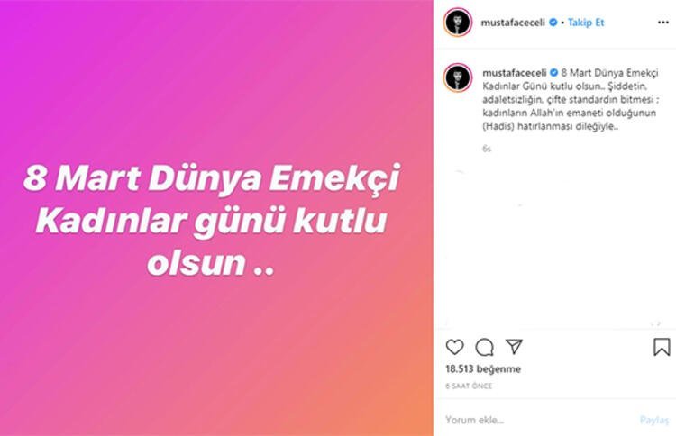676x436 pixels.
Task: Click the verified badge in the post header
Action: coord(553,23)
